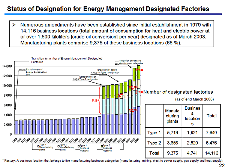
Task: Click the bar for year 1979
Action: click(16, 127)
